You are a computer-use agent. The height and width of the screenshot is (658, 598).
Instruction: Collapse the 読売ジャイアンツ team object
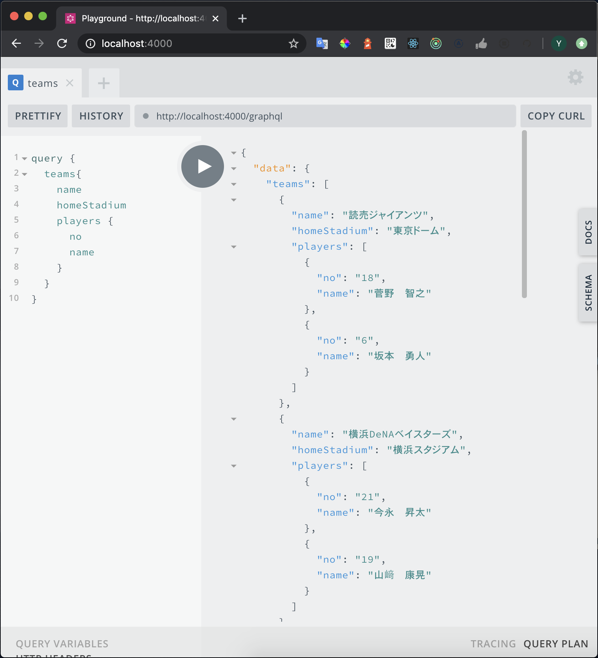pos(234,200)
